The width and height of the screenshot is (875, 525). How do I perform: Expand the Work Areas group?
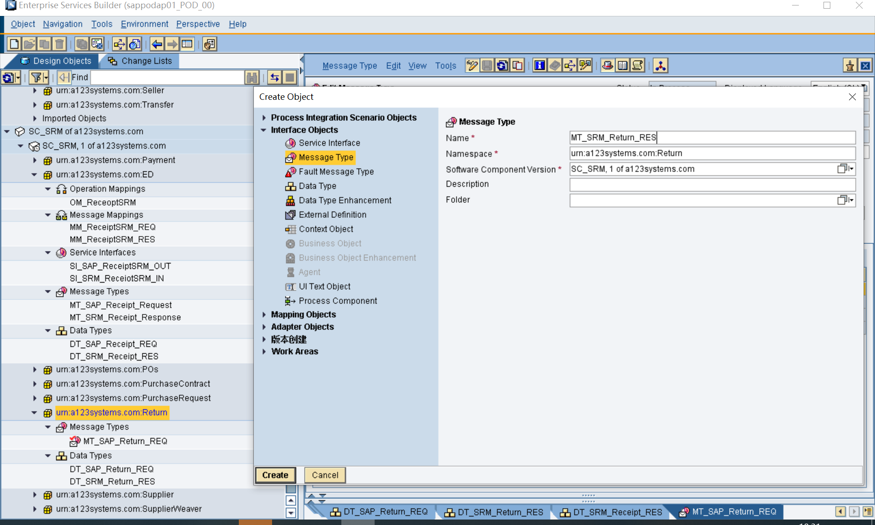coord(264,351)
